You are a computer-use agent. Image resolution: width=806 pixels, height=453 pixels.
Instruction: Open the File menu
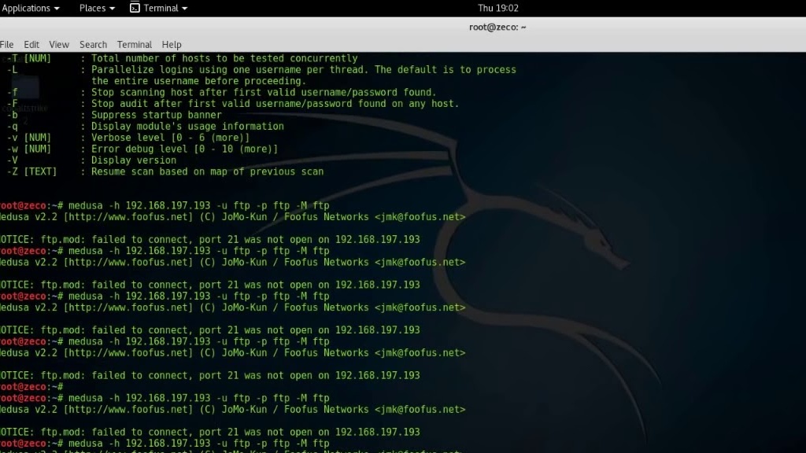click(x=7, y=45)
